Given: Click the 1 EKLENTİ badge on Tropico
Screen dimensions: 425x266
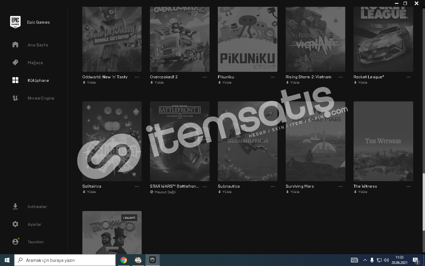Looking at the screenshot, I should click(129, 218).
